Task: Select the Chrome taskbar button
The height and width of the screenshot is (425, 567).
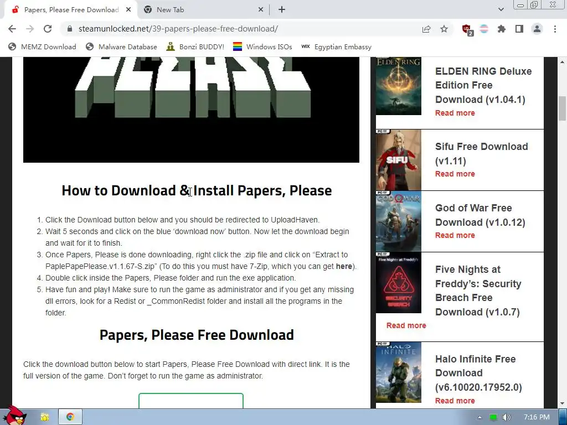Action: pyautogui.click(x=70, y=417)
